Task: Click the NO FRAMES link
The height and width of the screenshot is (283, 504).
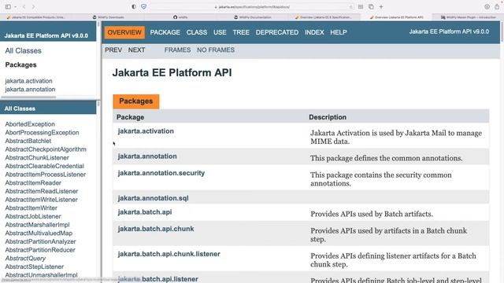Action: coord(216,50)
